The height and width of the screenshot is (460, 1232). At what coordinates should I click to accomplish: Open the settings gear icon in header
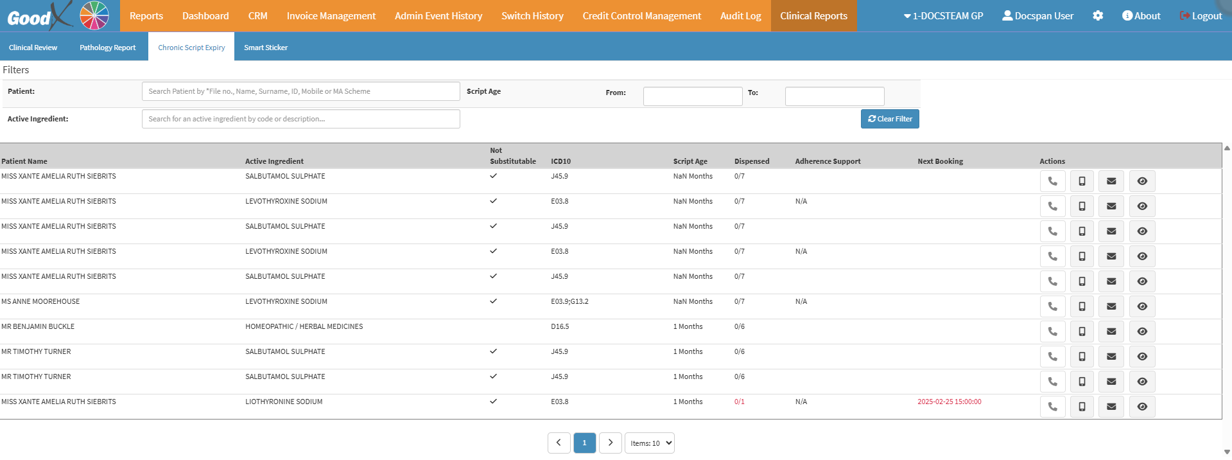[1098, 15]
